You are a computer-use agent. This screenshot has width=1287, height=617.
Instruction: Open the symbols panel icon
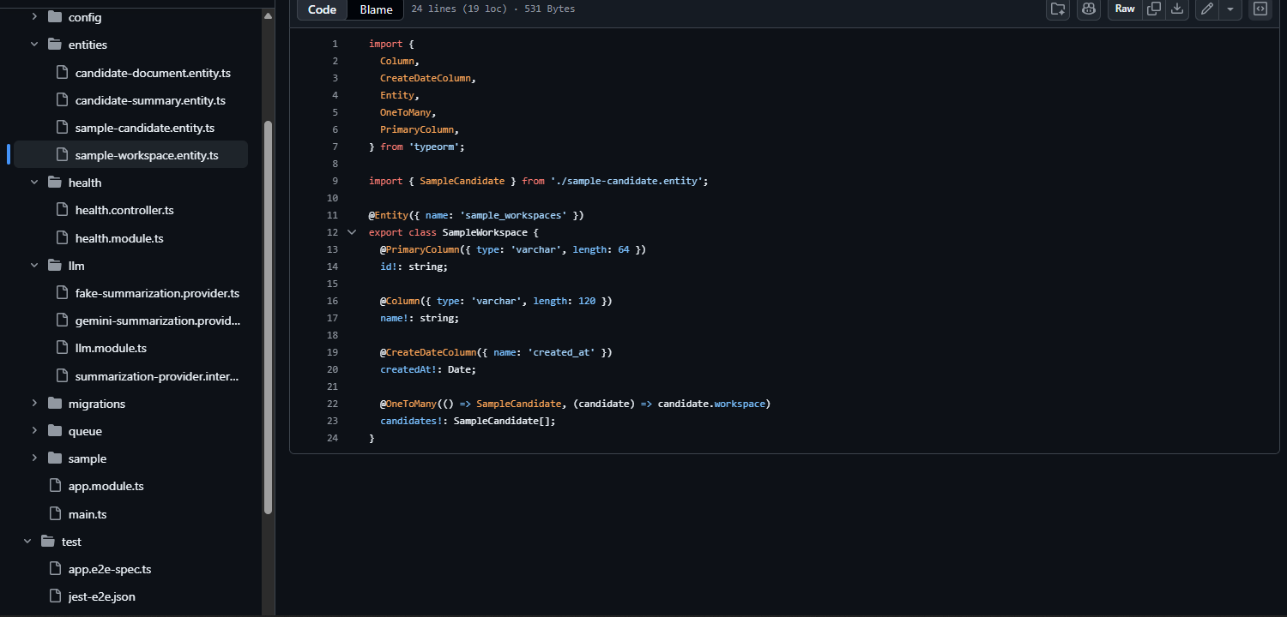coord(1260,9)
